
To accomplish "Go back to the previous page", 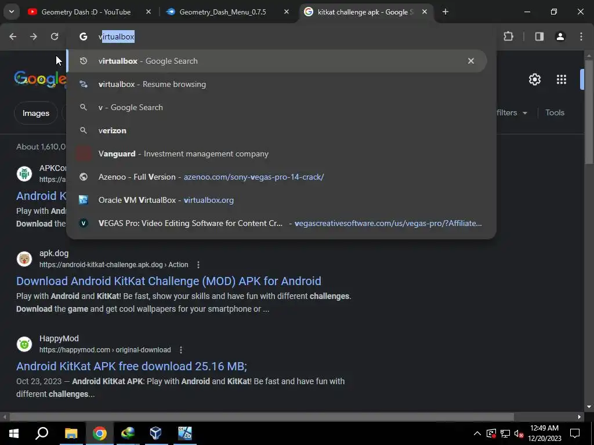I will 13,37.
